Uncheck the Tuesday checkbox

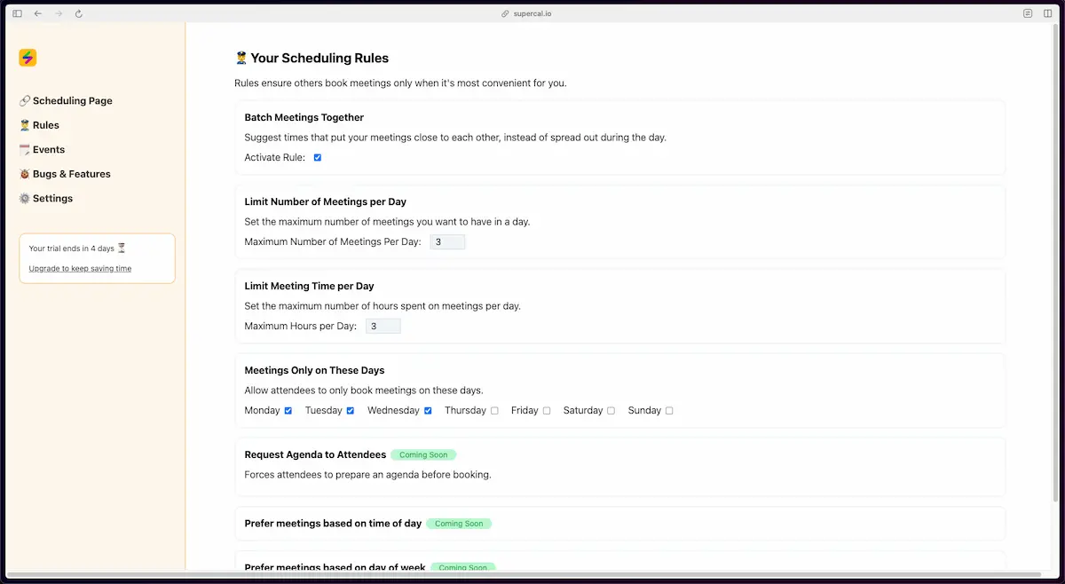(351, 411)
